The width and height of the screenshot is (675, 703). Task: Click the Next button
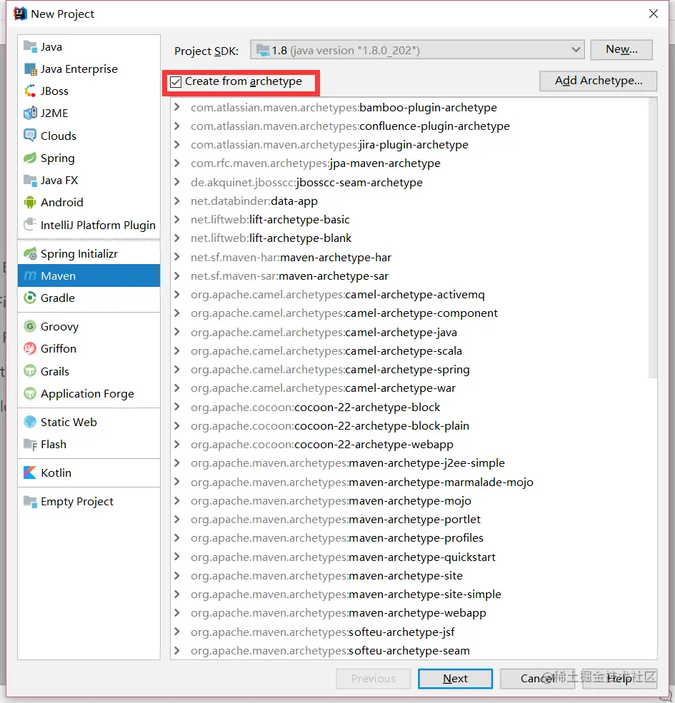pos(455,679)
